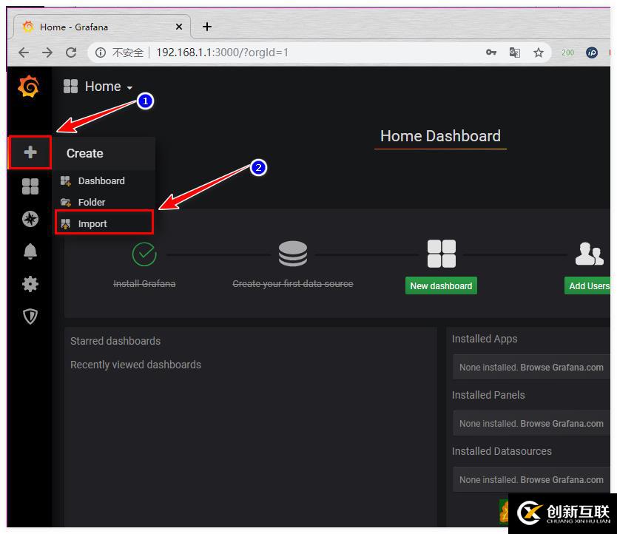Viewport: 617px width, 534px height.
Task: Click the saved password key icon
Action: click(x=490, y=53)
